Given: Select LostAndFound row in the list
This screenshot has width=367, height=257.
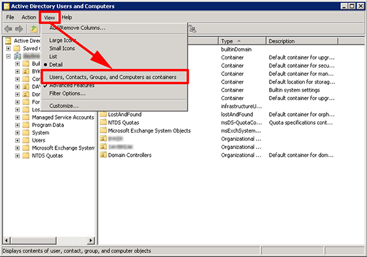Looking at the screenshot, I should (x=125, y=114).
